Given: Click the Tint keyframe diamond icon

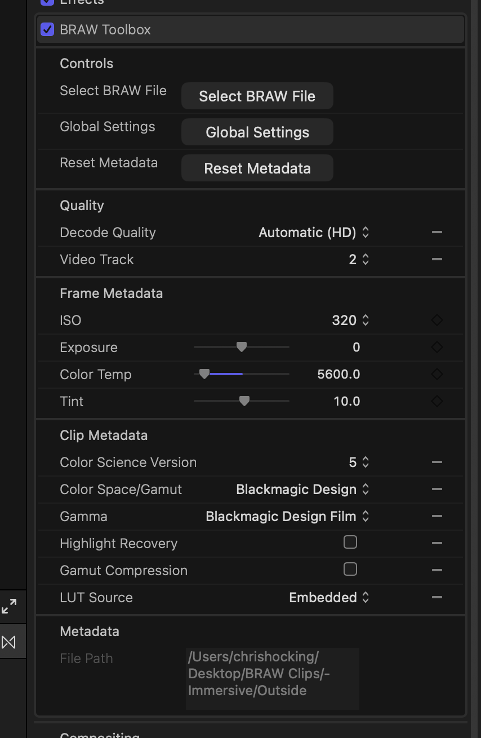Looking at the screenshot, I should click(437, 401).
